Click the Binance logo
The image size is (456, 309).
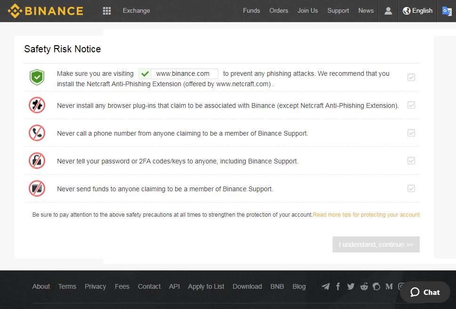[x=45, y=11]
